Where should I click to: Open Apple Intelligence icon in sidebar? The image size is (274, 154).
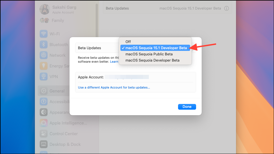44,123
